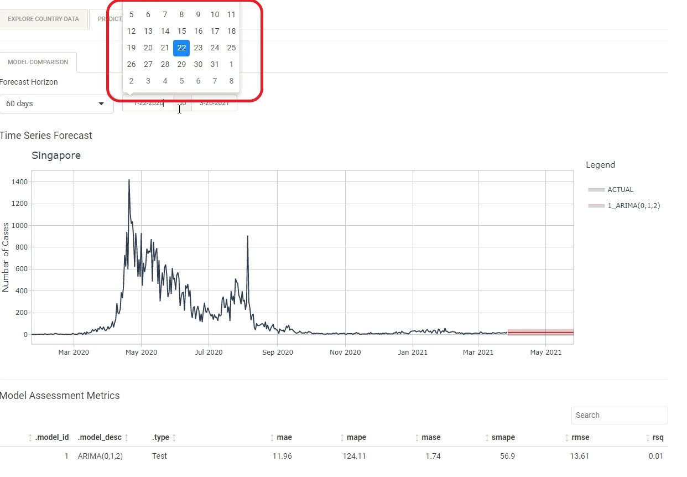Image resolution: width=687 pixels, height=477 pixels.
Task: Pick highlighted day 22 in calendar
Action: (181, 48)
